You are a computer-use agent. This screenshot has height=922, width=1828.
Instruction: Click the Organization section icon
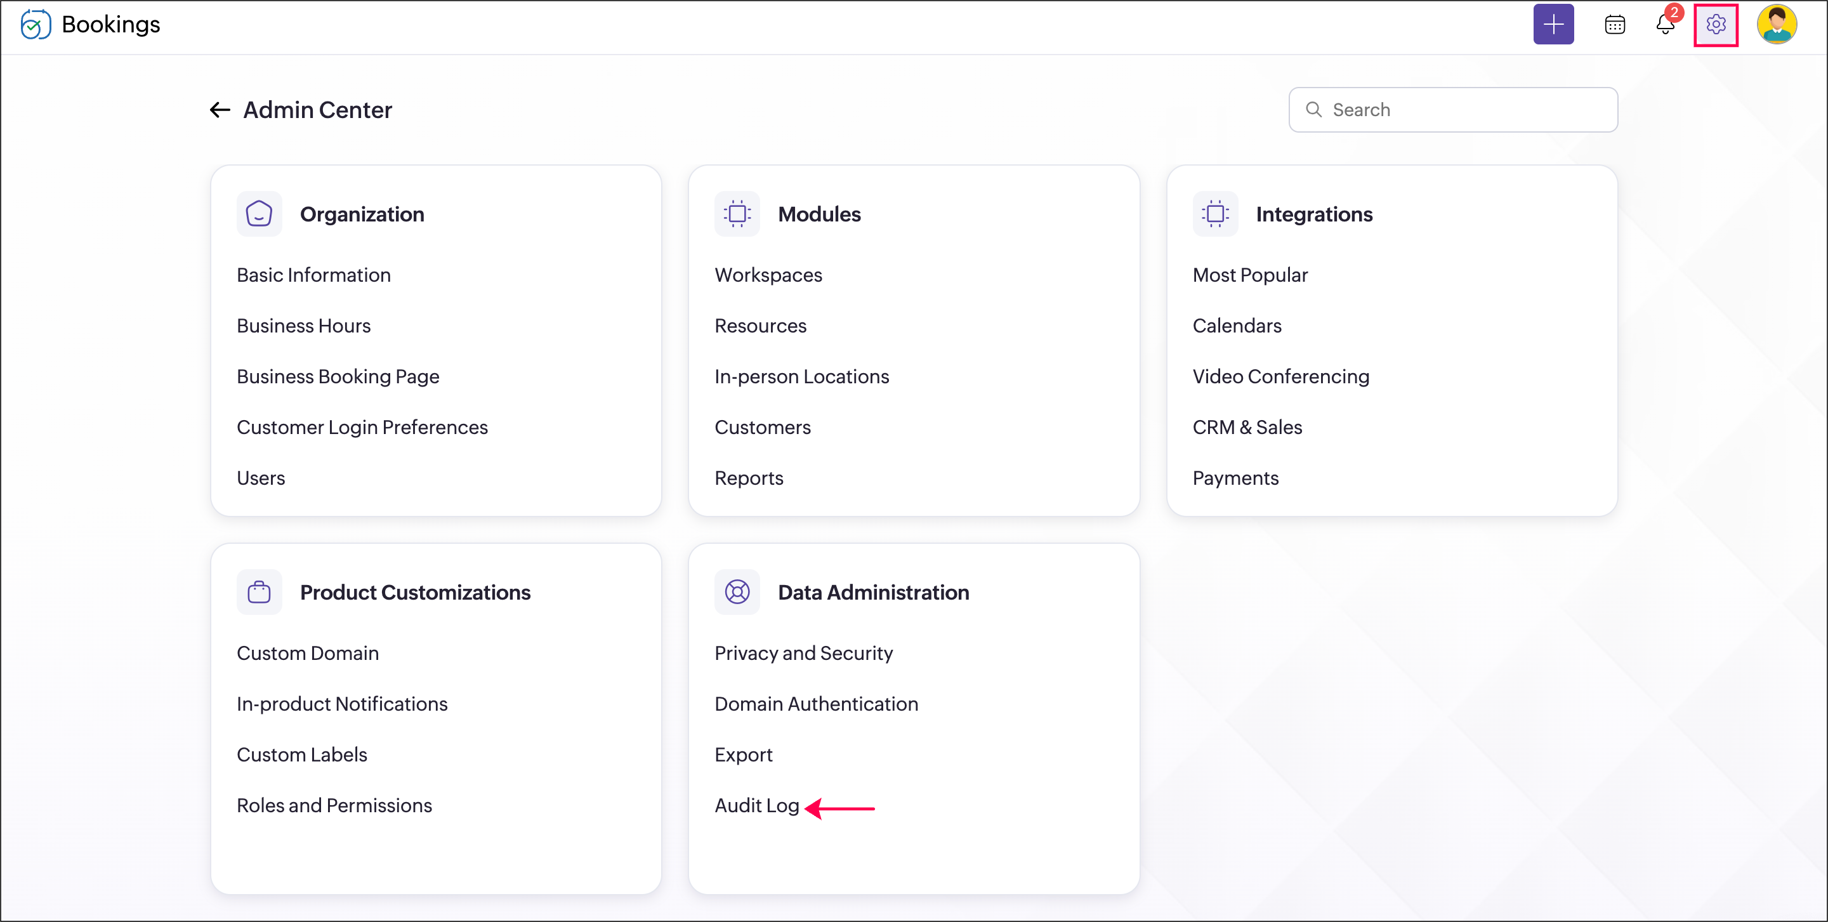point(259,214)
